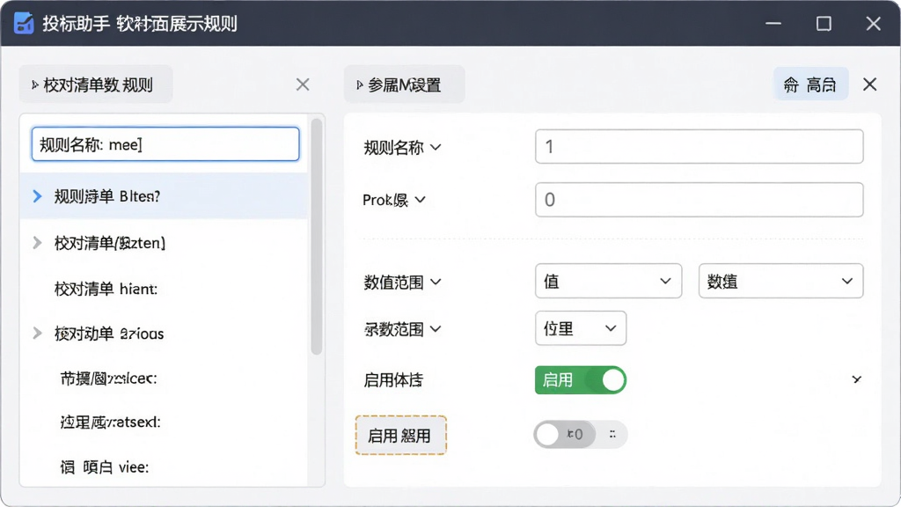Turn off the green 启用 toggle
The image size is (901, 507).
pos(581,380)
